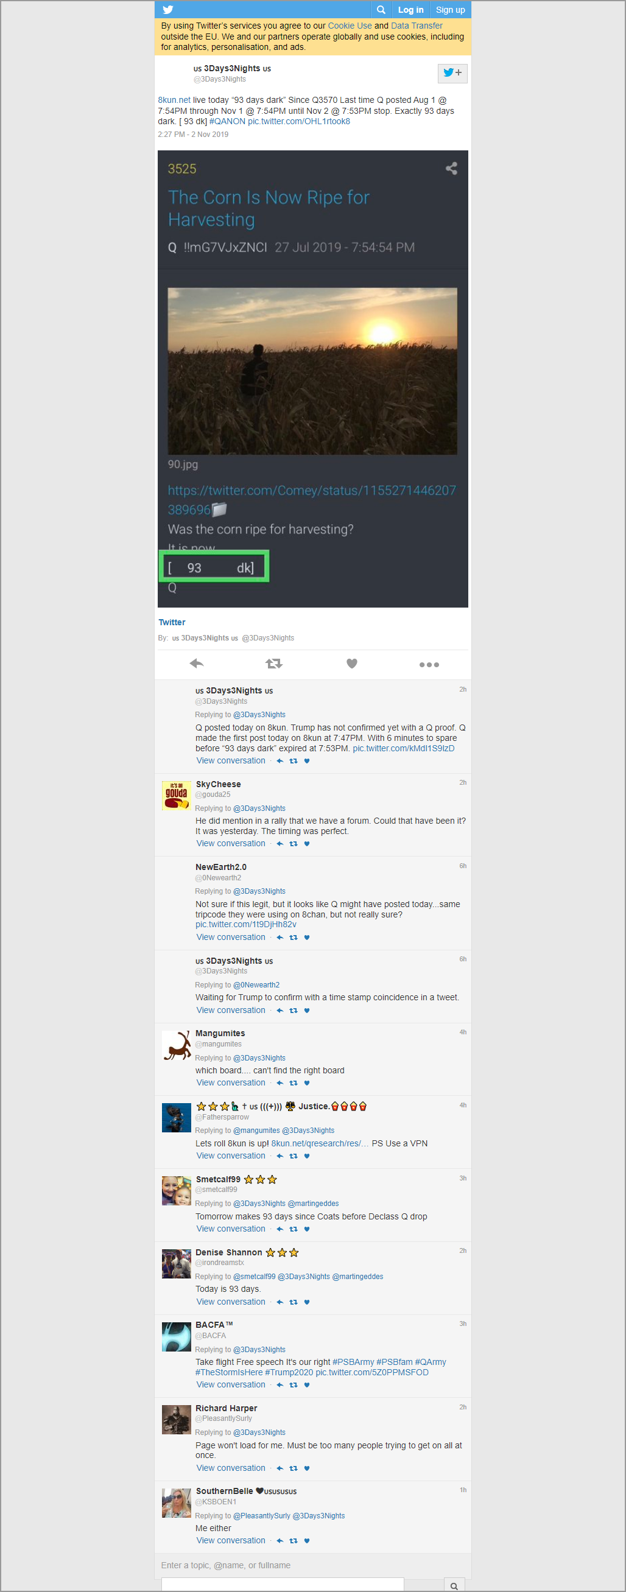This screenshot has height=1592, width=626.
Task: Like the NewEarth2.0 reply
Action: [307, 938]
